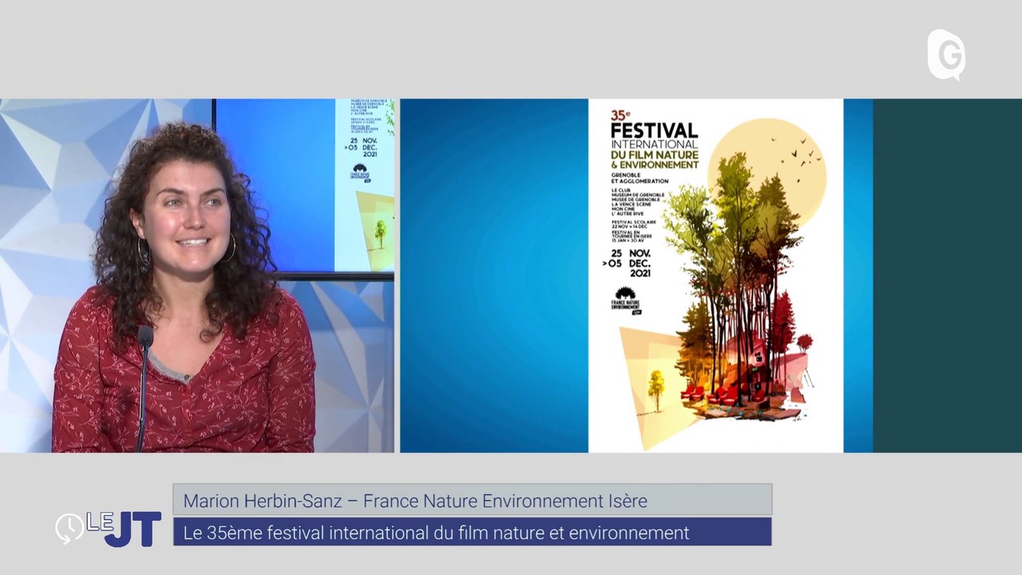
Task: Click the small festival poster on the studio screen
Action: (x=364, y=185)
